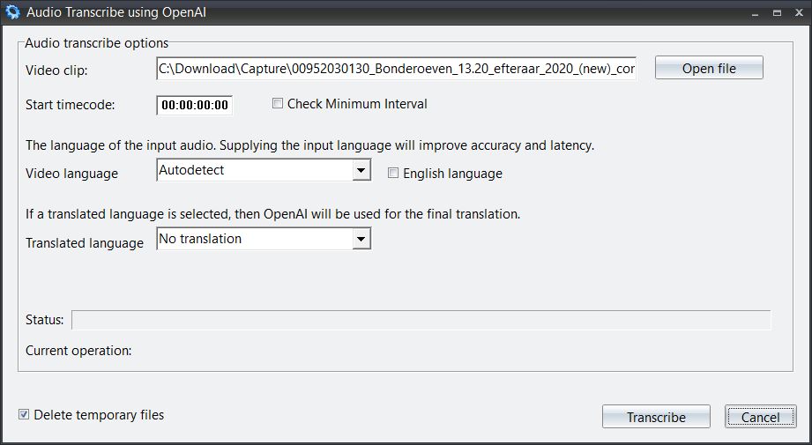The width and height of the screenshot is (812, 445).
Task: Expand the Video language dropdown arrow
Action: click(x=361, y=170)
